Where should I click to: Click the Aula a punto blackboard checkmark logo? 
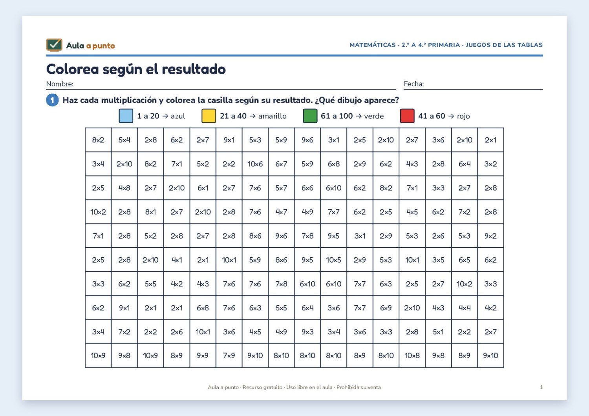coord(54,45)
